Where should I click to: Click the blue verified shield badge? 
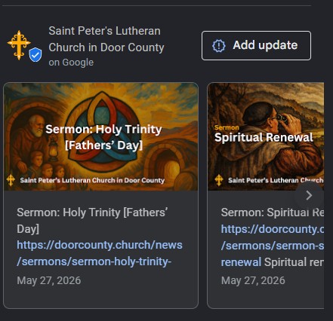35,54
